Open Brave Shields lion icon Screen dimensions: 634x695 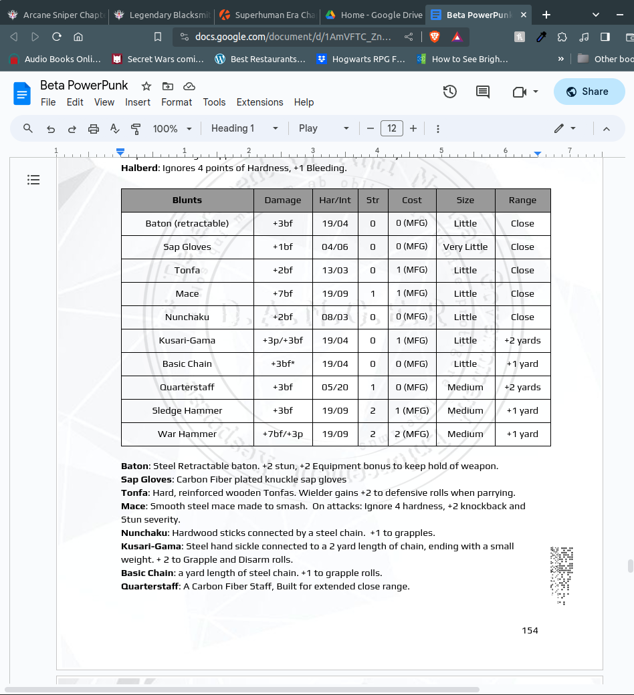pos(435,37)
